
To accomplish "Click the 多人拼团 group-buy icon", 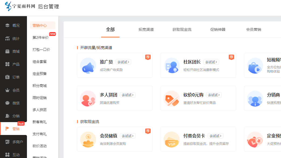I will point(88,99).
